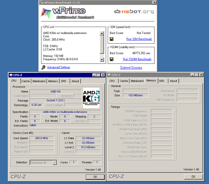Click L1 Data value 32 KBytes

coord(88,138)
